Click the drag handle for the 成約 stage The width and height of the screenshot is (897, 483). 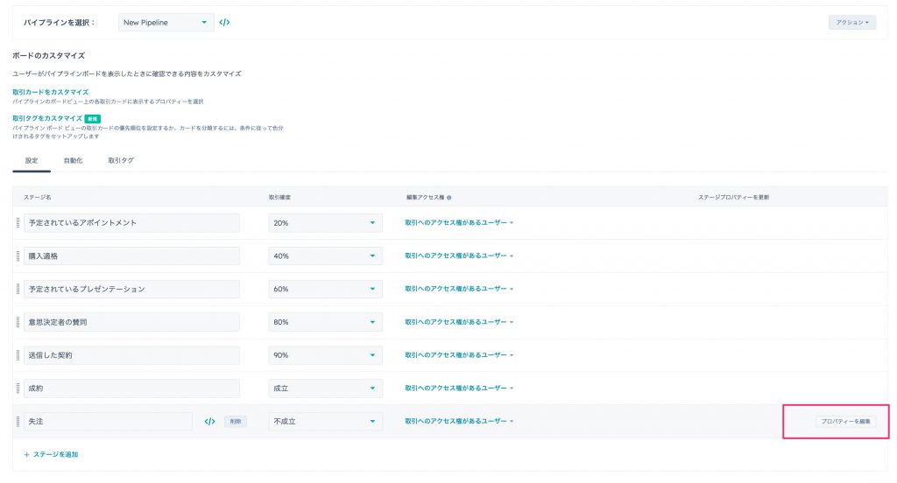point(18,388)
